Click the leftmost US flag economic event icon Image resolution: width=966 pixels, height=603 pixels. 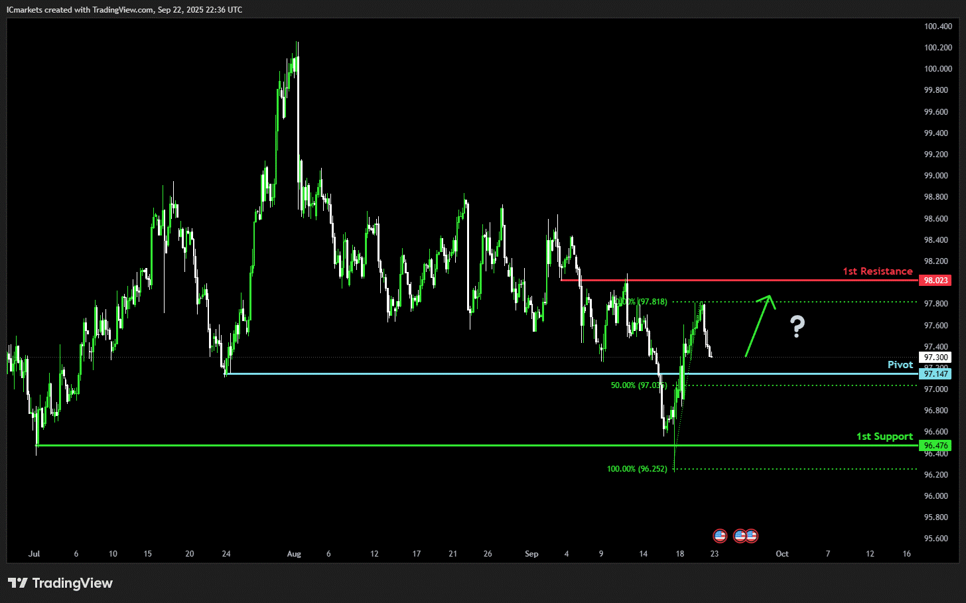(x=720, y=535)
